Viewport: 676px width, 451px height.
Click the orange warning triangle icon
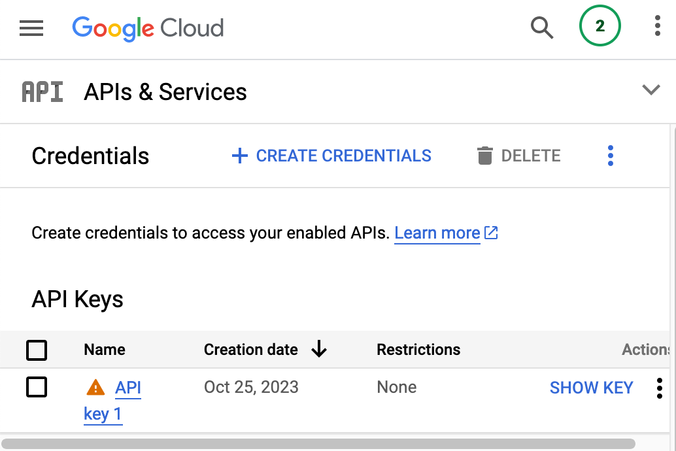(x=95, y=387)
